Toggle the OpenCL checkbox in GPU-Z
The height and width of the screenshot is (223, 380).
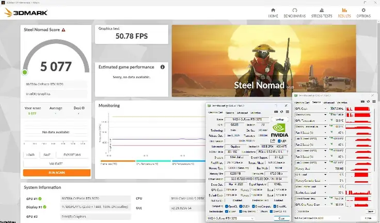(227, 206)
